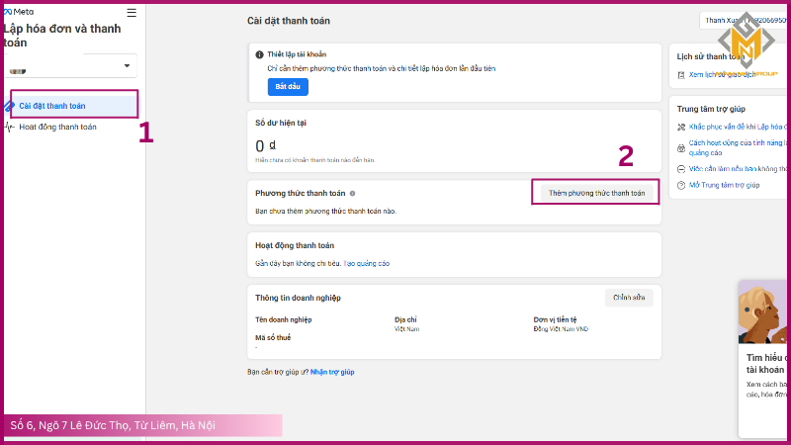Click the tools icon beside Khắc phục vấn đề
The image size is (791, 445).
coord(680,128)
